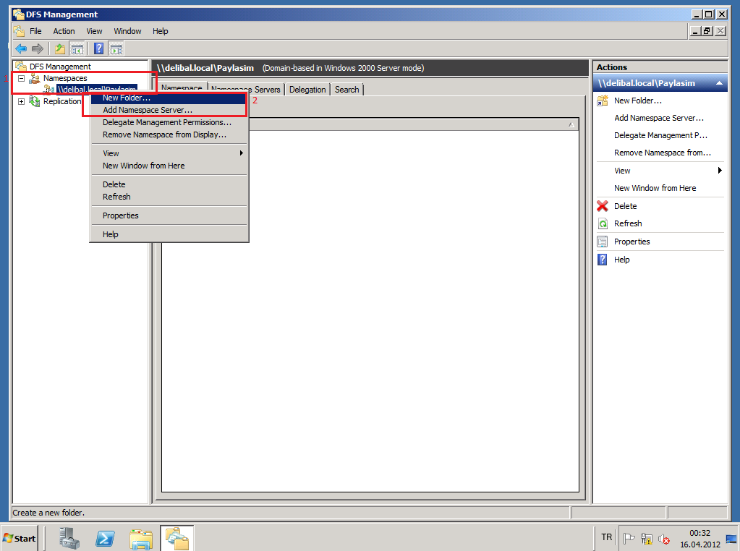Image resolution: width=740 pixels, height=551 pixels.
Task: Toggle the Show/Hide Action Pane icon
Action: point(116,48)
